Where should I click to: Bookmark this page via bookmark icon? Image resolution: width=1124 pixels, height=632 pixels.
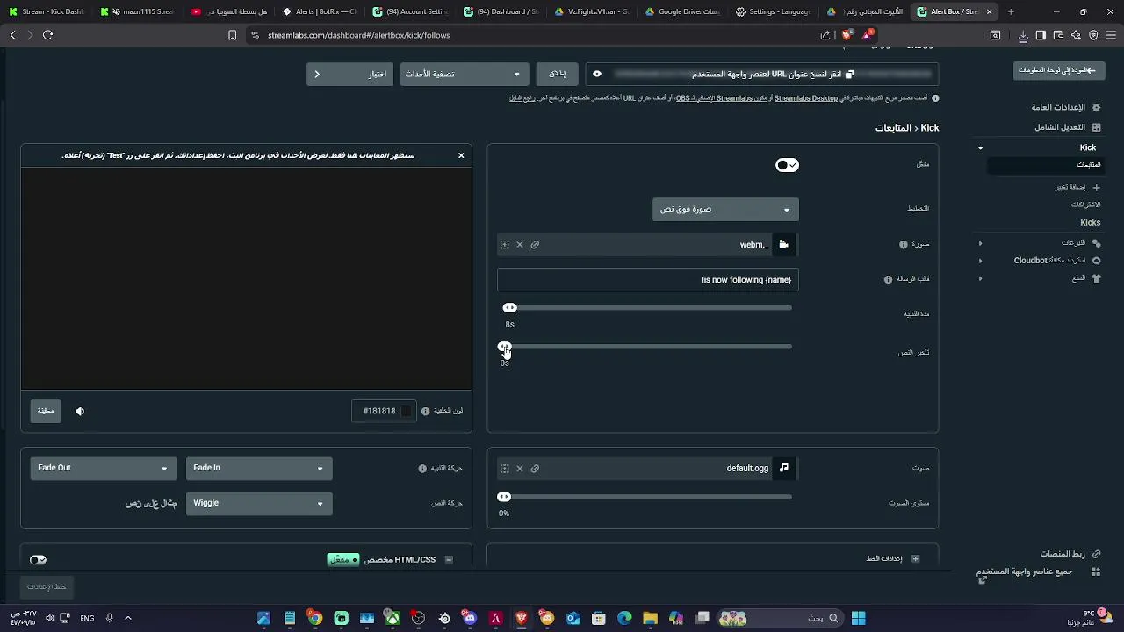pos(232,35)
